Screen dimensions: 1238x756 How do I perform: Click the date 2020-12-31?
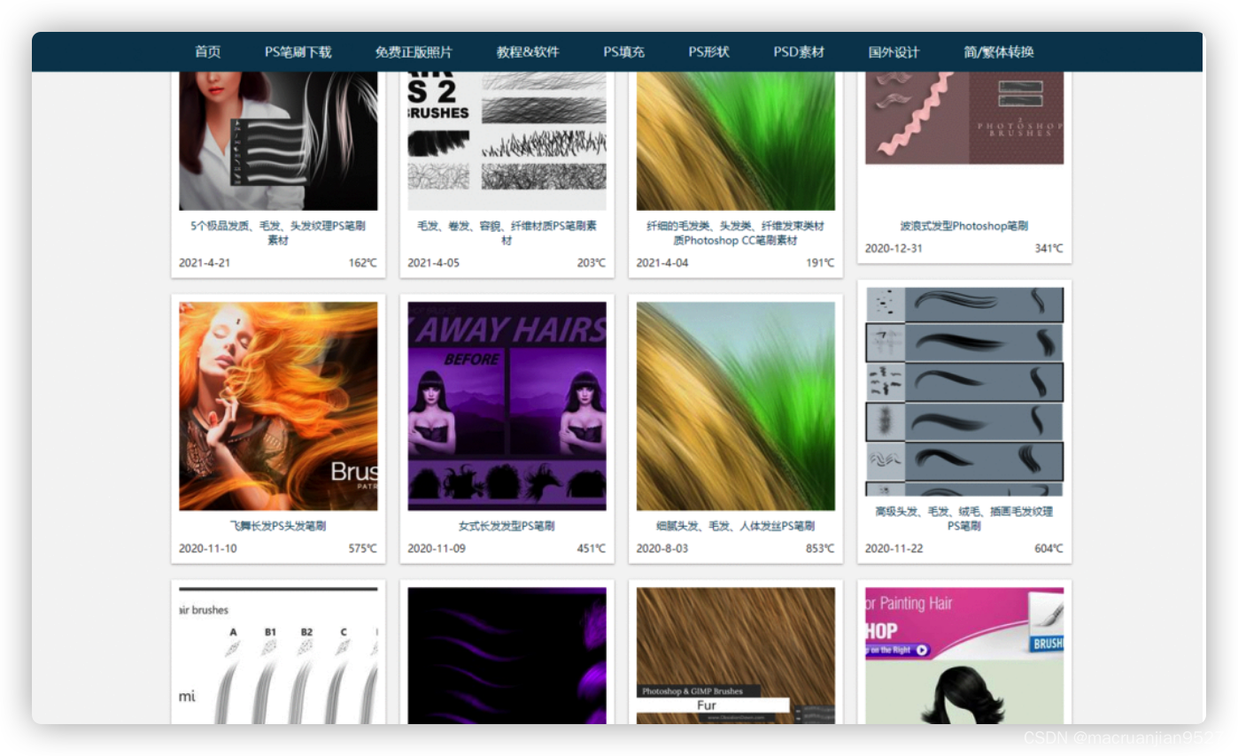coord(894,248)
